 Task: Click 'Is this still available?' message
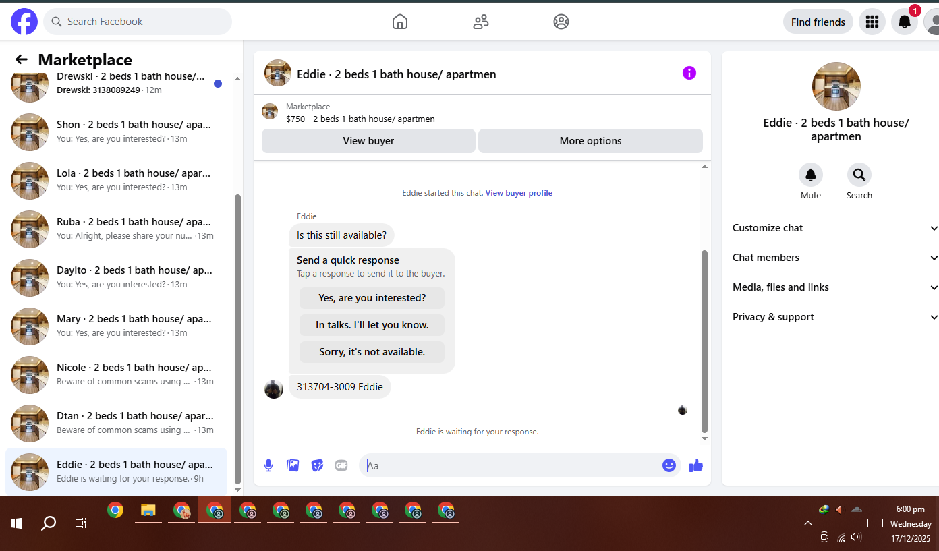[x=341, y=235]
